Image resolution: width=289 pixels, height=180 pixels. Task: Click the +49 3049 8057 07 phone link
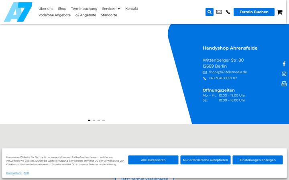click(x=223, y=78)
